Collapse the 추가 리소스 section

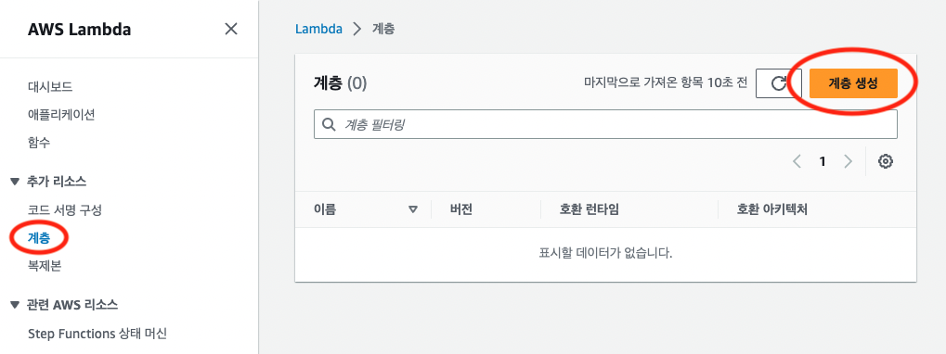(15, 182)
